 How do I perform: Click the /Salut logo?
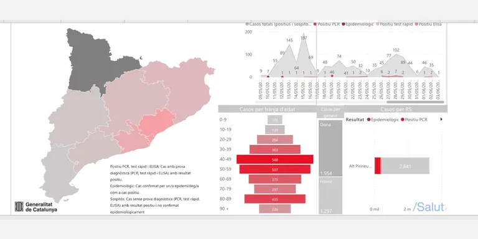coord(428,207)
